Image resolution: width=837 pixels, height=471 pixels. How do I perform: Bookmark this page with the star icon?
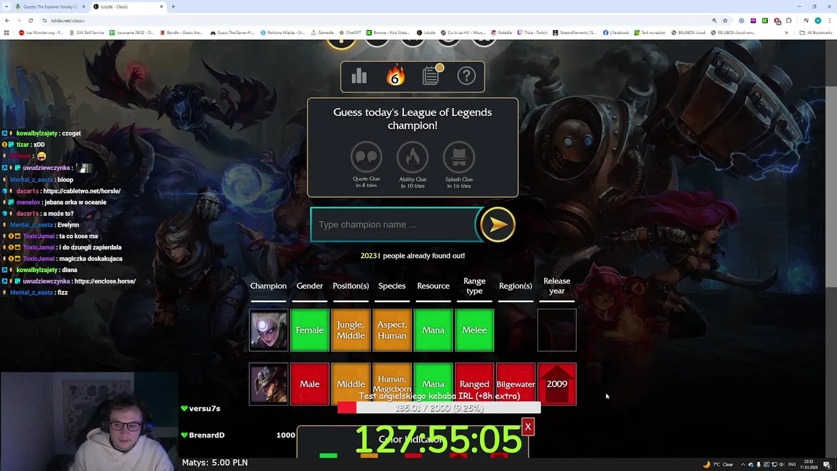(725, 20)
